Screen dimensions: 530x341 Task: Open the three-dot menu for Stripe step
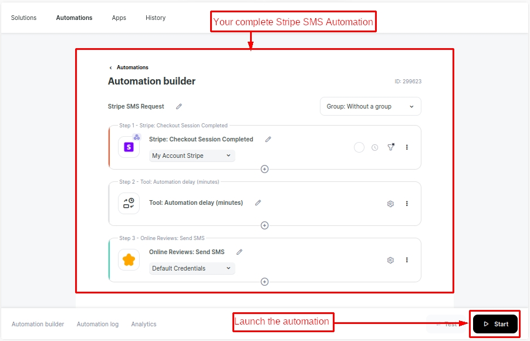tap(407, 147)
